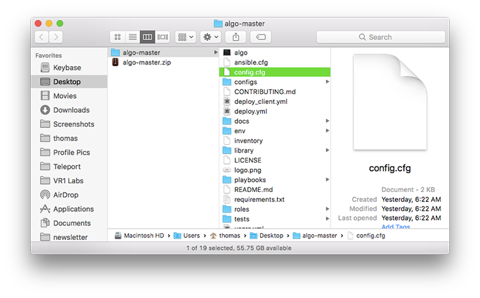
Task: Select the playbooks folder
Action: point(275,180)
